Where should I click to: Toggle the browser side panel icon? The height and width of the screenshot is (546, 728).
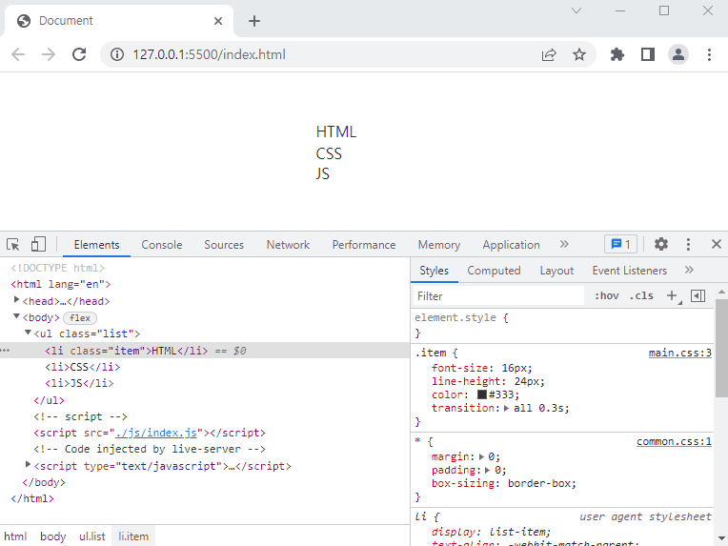click(648, 54)
